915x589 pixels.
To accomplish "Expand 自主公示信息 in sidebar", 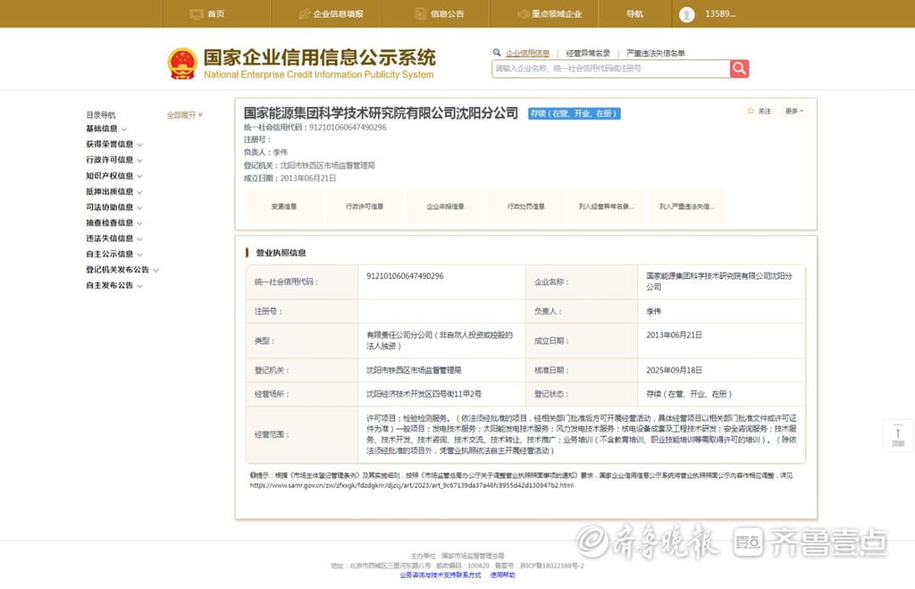I will coord(114,254).
